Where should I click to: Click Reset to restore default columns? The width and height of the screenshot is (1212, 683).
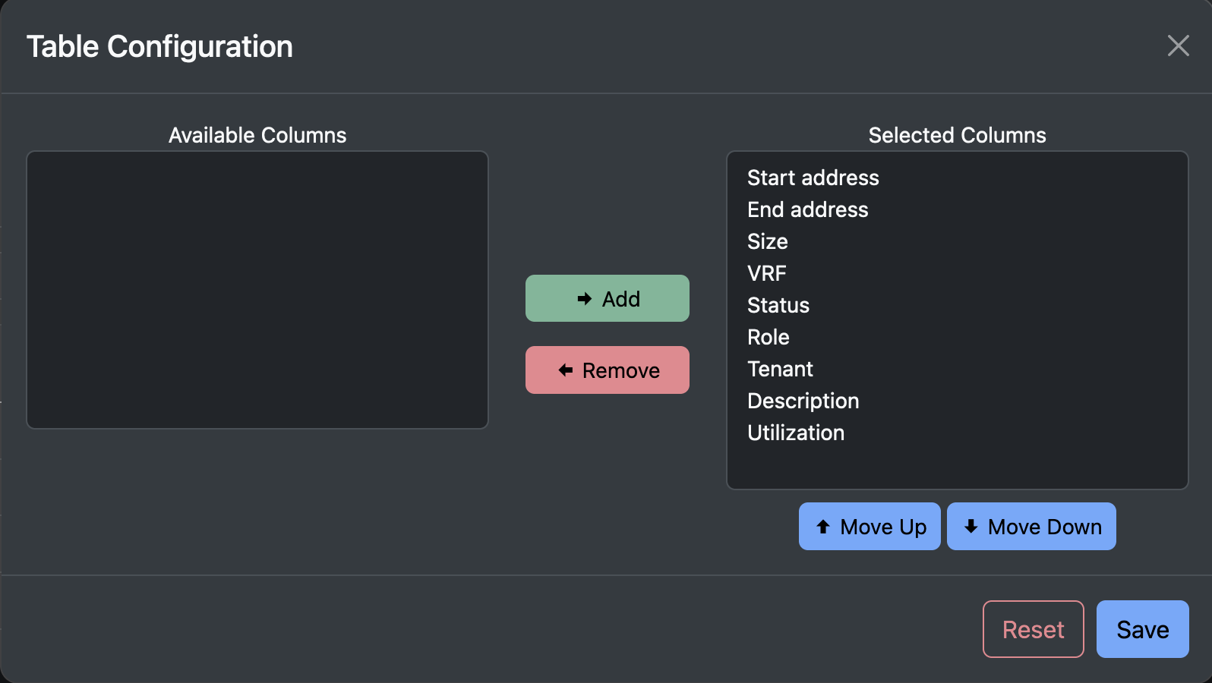coord(1033,629)
